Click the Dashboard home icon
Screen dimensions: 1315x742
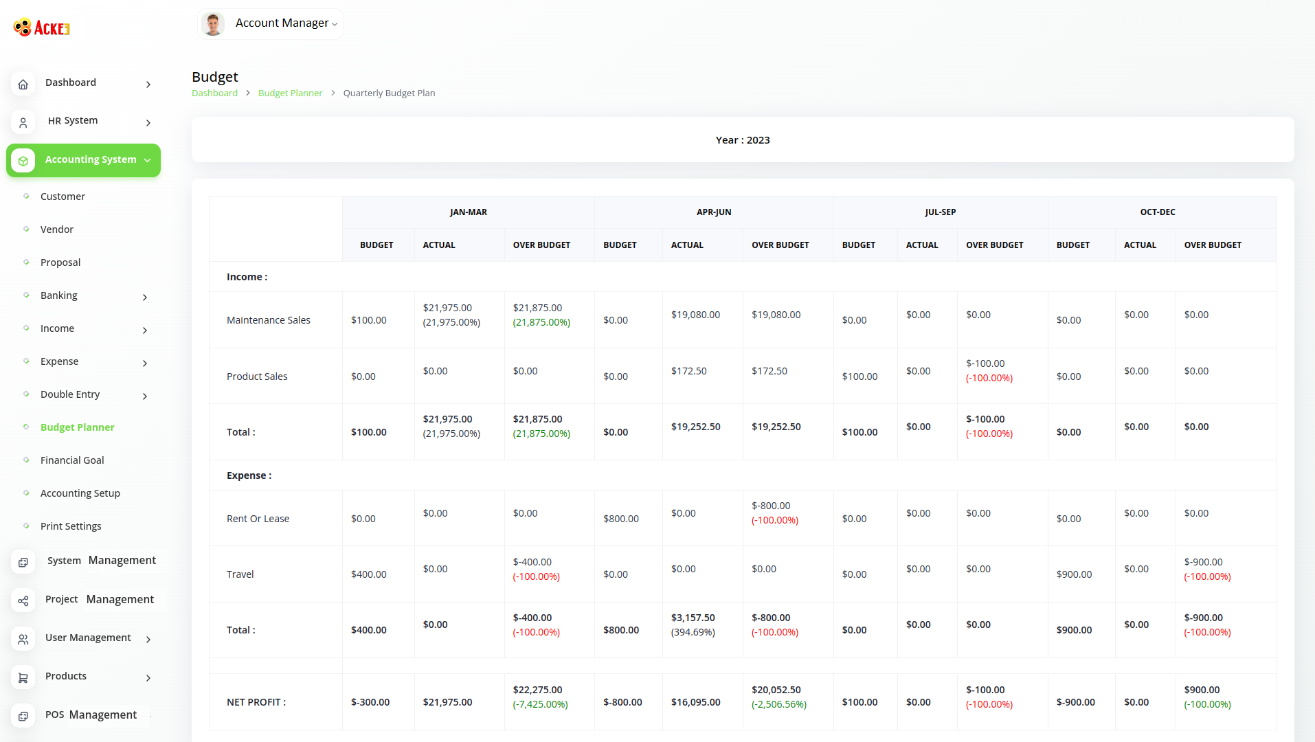(23, 84)
